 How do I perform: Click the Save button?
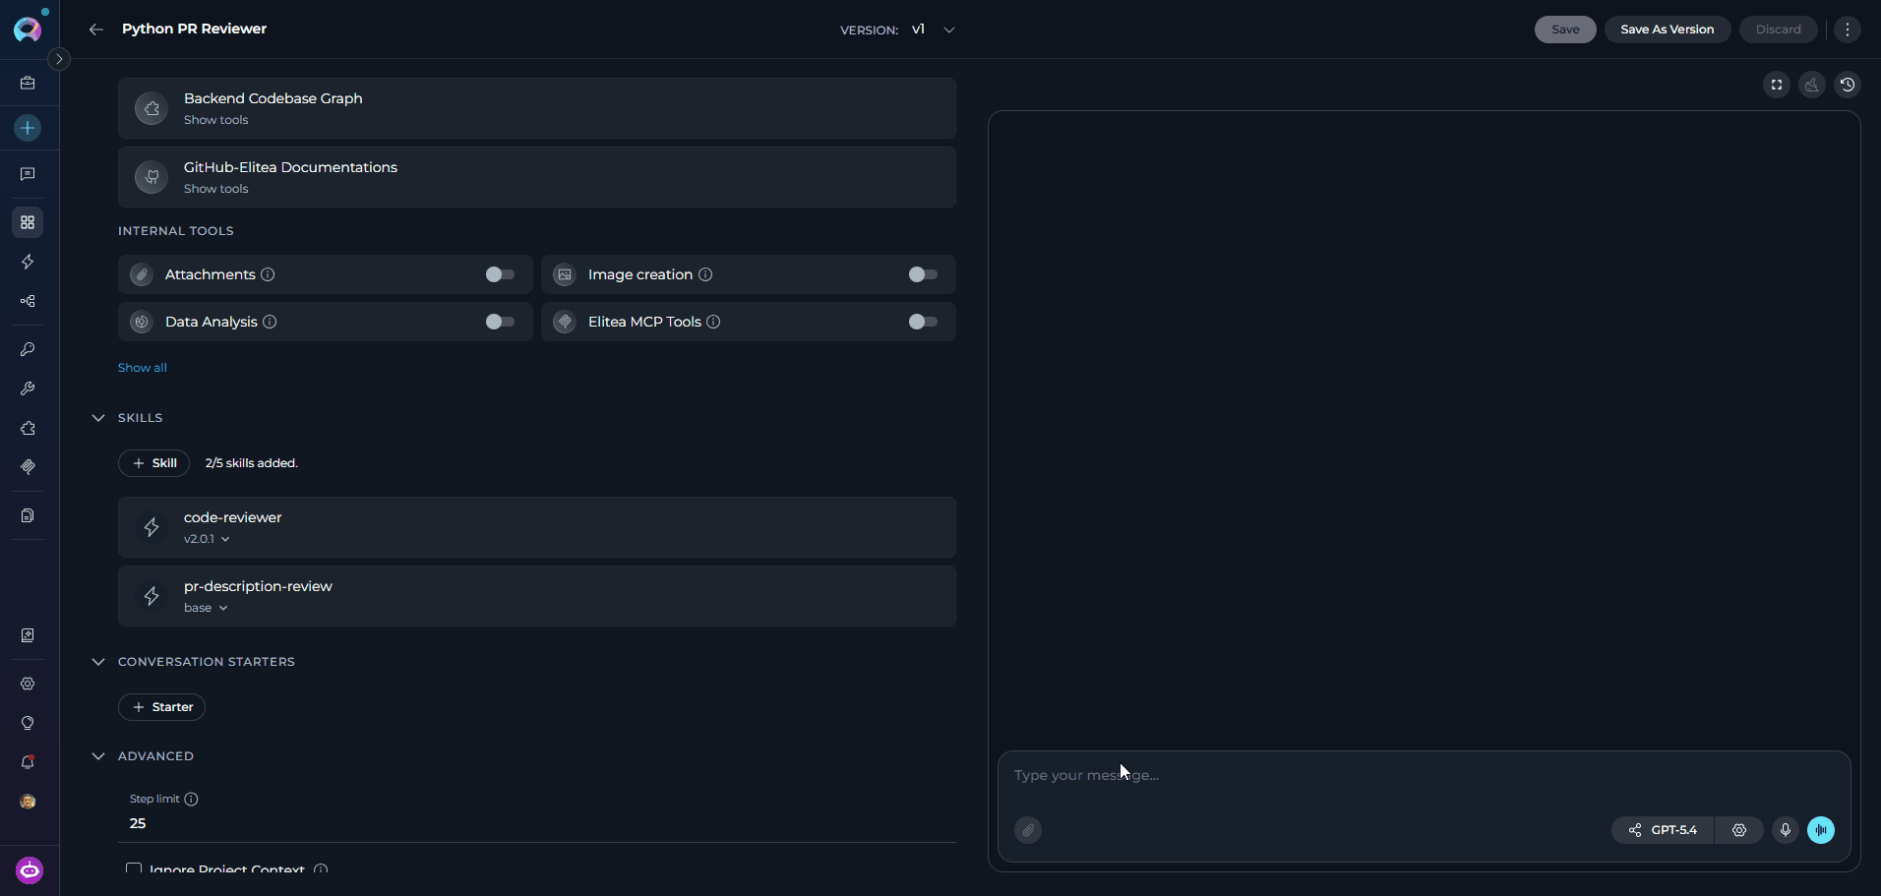click(1565, 30)
